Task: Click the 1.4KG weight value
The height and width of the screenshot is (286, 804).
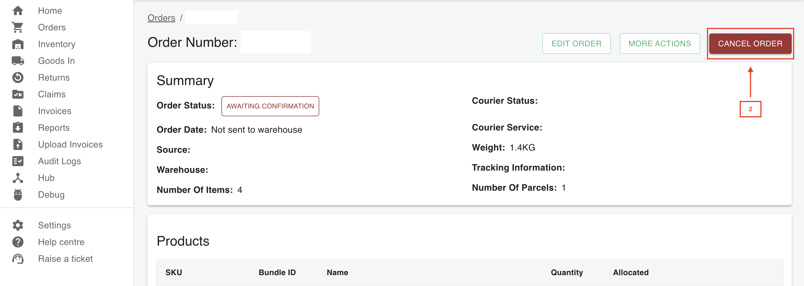Action: click(x=522, y=147)
